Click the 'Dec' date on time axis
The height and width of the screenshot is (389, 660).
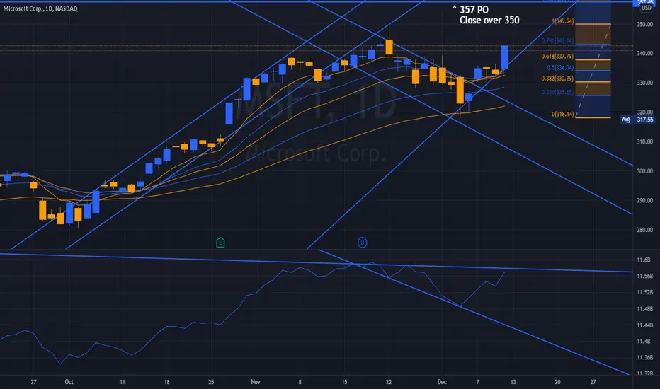[442, 382]
